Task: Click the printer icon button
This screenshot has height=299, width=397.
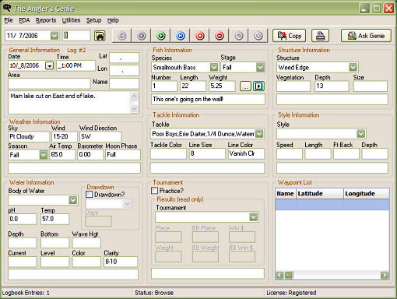Action: point(321,36)
